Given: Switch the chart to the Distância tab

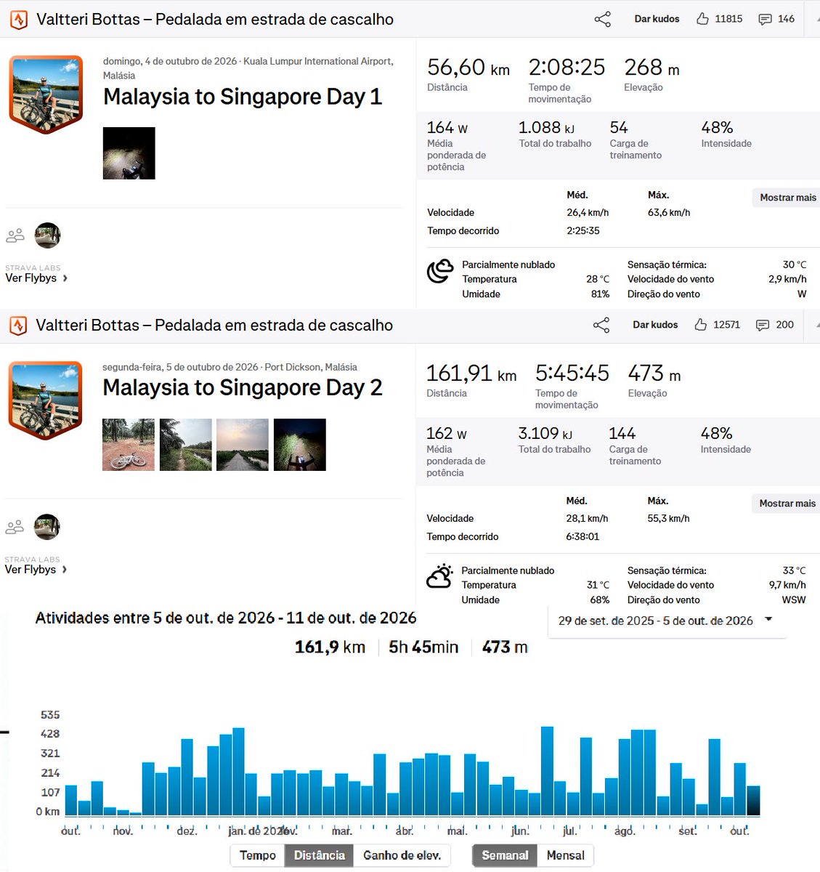Looking at the screenshot, I should (x=320, y=855).
